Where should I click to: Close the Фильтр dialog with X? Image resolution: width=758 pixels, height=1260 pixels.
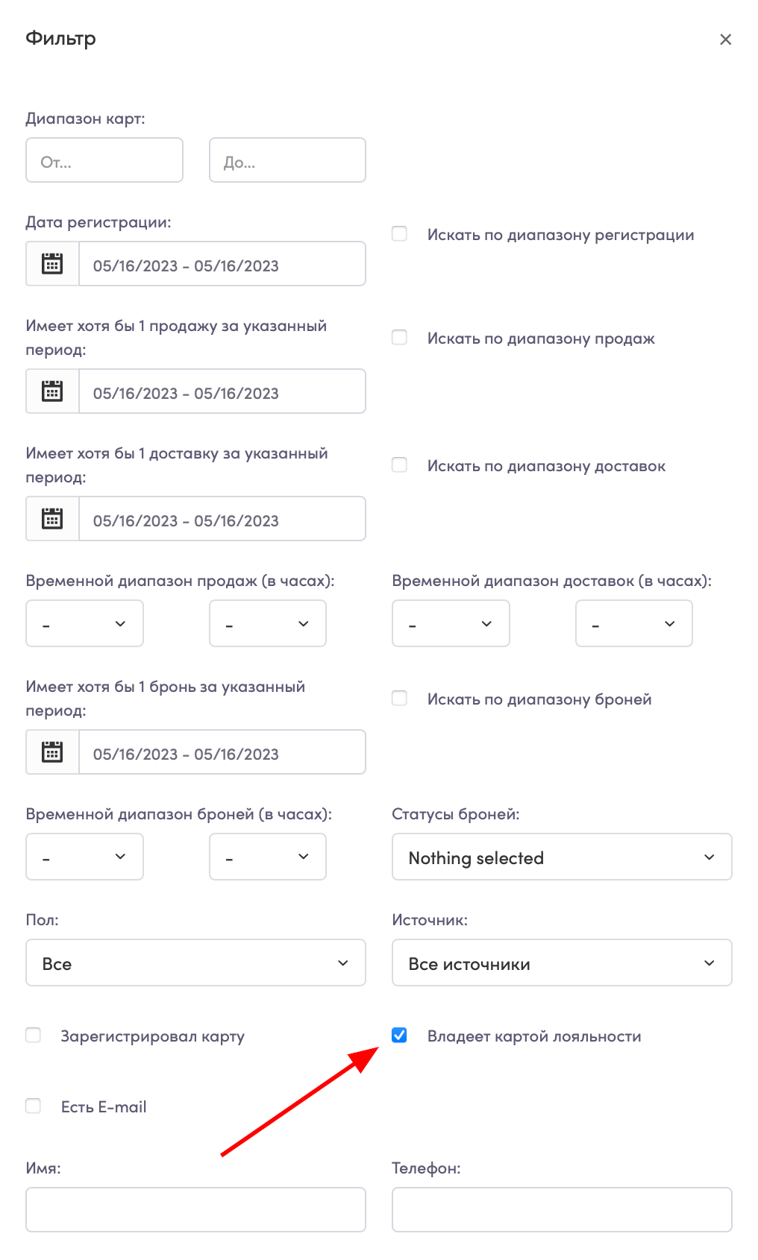tap(725, 40)
